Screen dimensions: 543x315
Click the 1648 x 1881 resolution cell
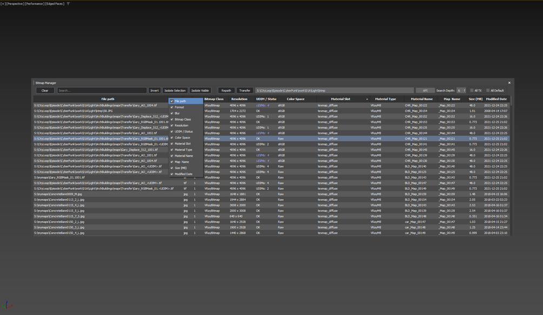click(238, 194)
